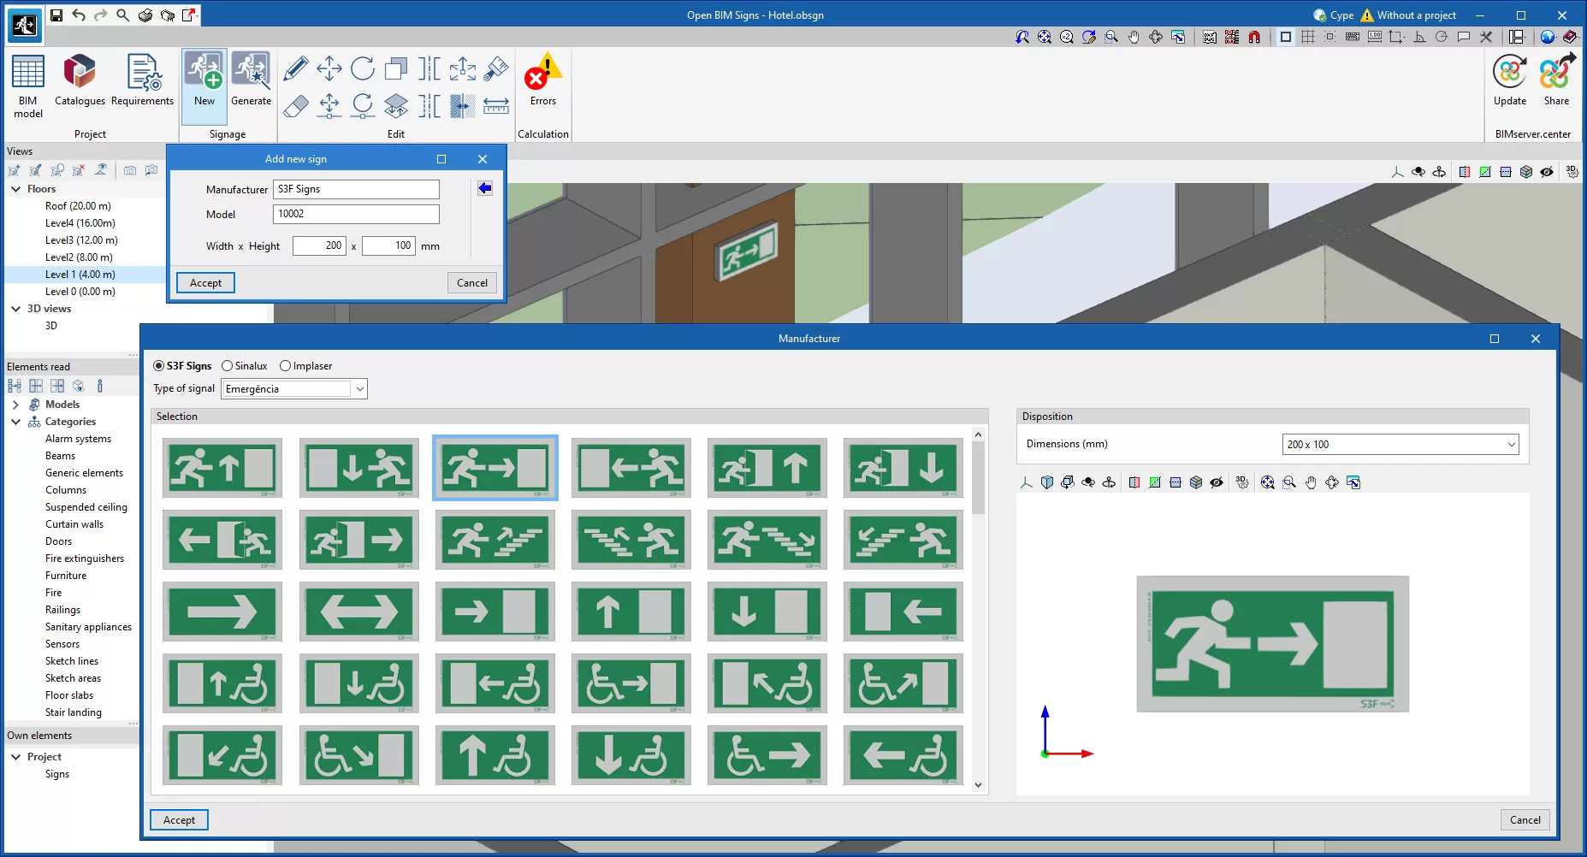Click the Model input field
The width and height of the screenshot is (1587, 857).
click(x=356, y=214)
